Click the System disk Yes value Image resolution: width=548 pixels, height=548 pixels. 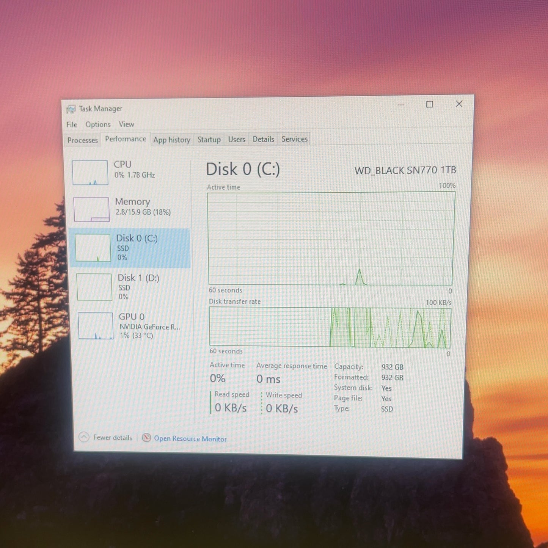click(386, 388)
